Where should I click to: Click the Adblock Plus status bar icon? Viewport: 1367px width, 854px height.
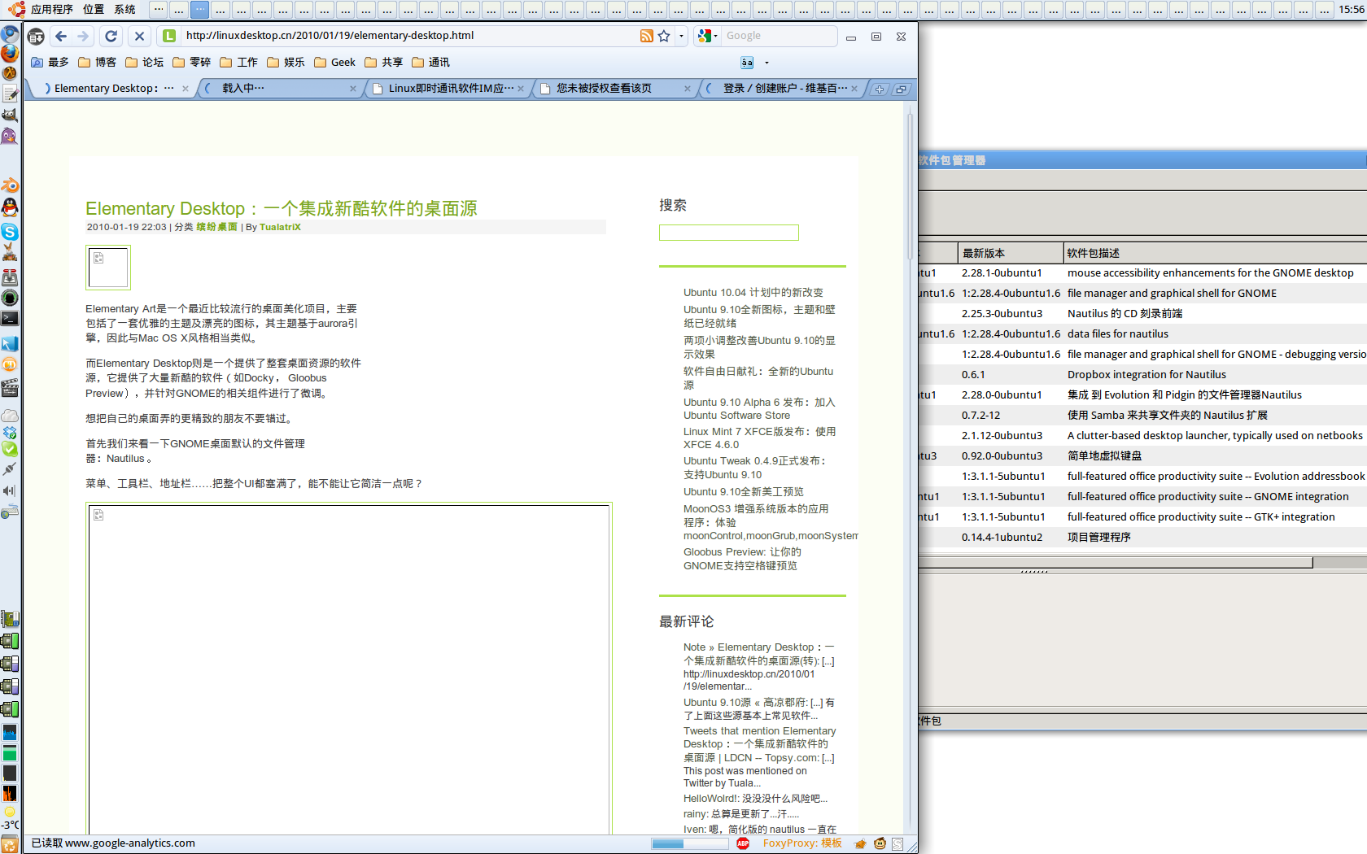tap(743, 843)
